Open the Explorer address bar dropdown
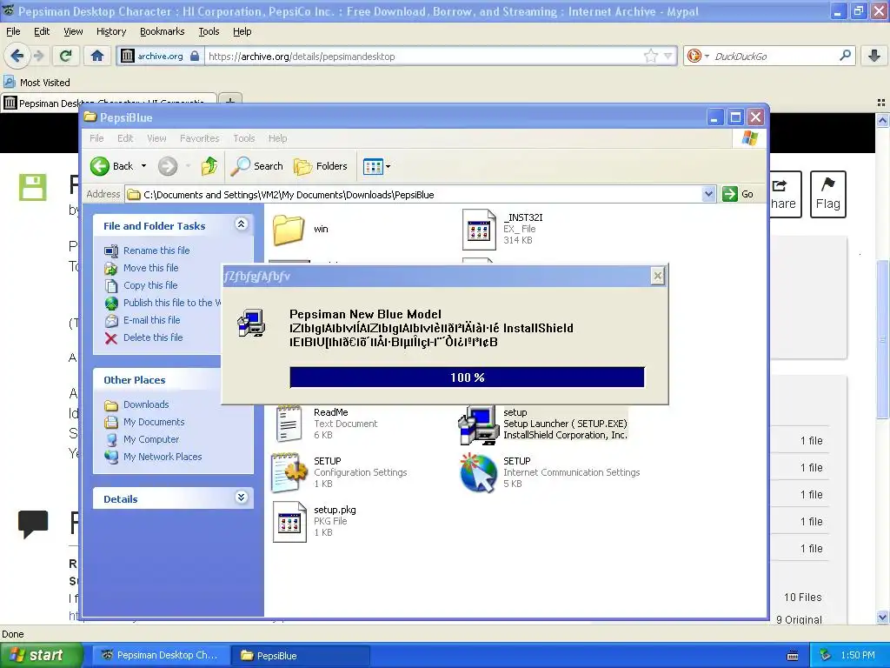The width and height of the screenshot is (890, 668). point(708,194)
